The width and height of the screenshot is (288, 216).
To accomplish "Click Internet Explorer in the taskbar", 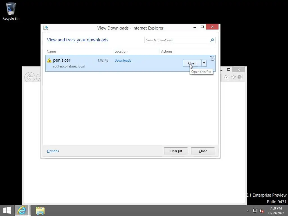I will (x=22, y=210).
